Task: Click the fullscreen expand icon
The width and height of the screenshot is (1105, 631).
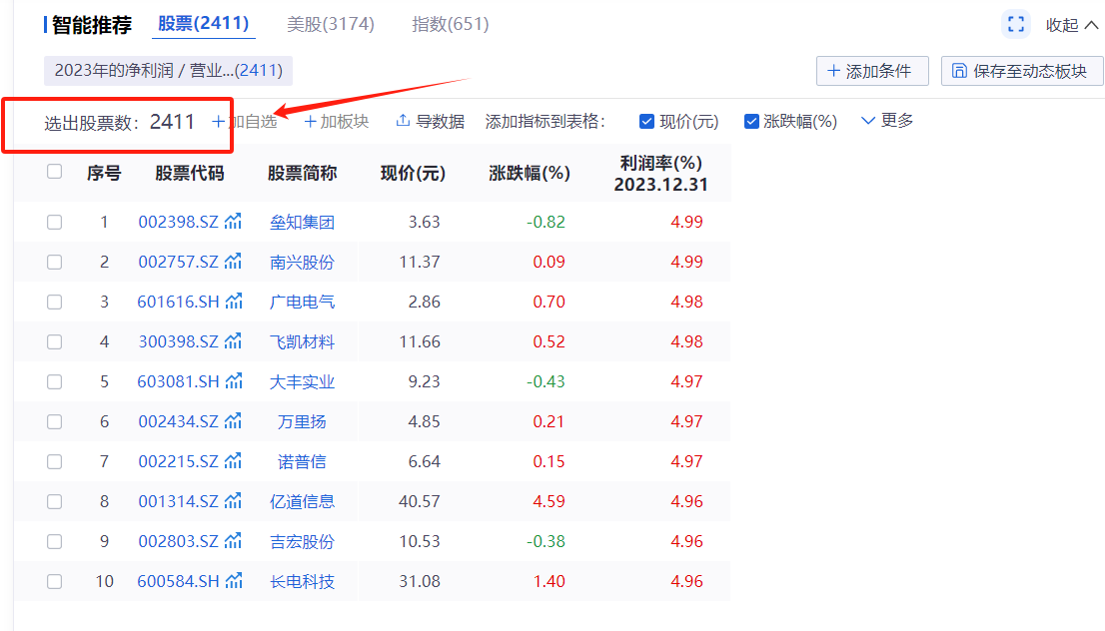Action: 1015,25
